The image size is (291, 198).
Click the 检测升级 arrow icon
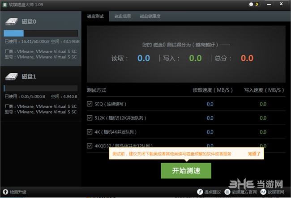tap(5, 192)
